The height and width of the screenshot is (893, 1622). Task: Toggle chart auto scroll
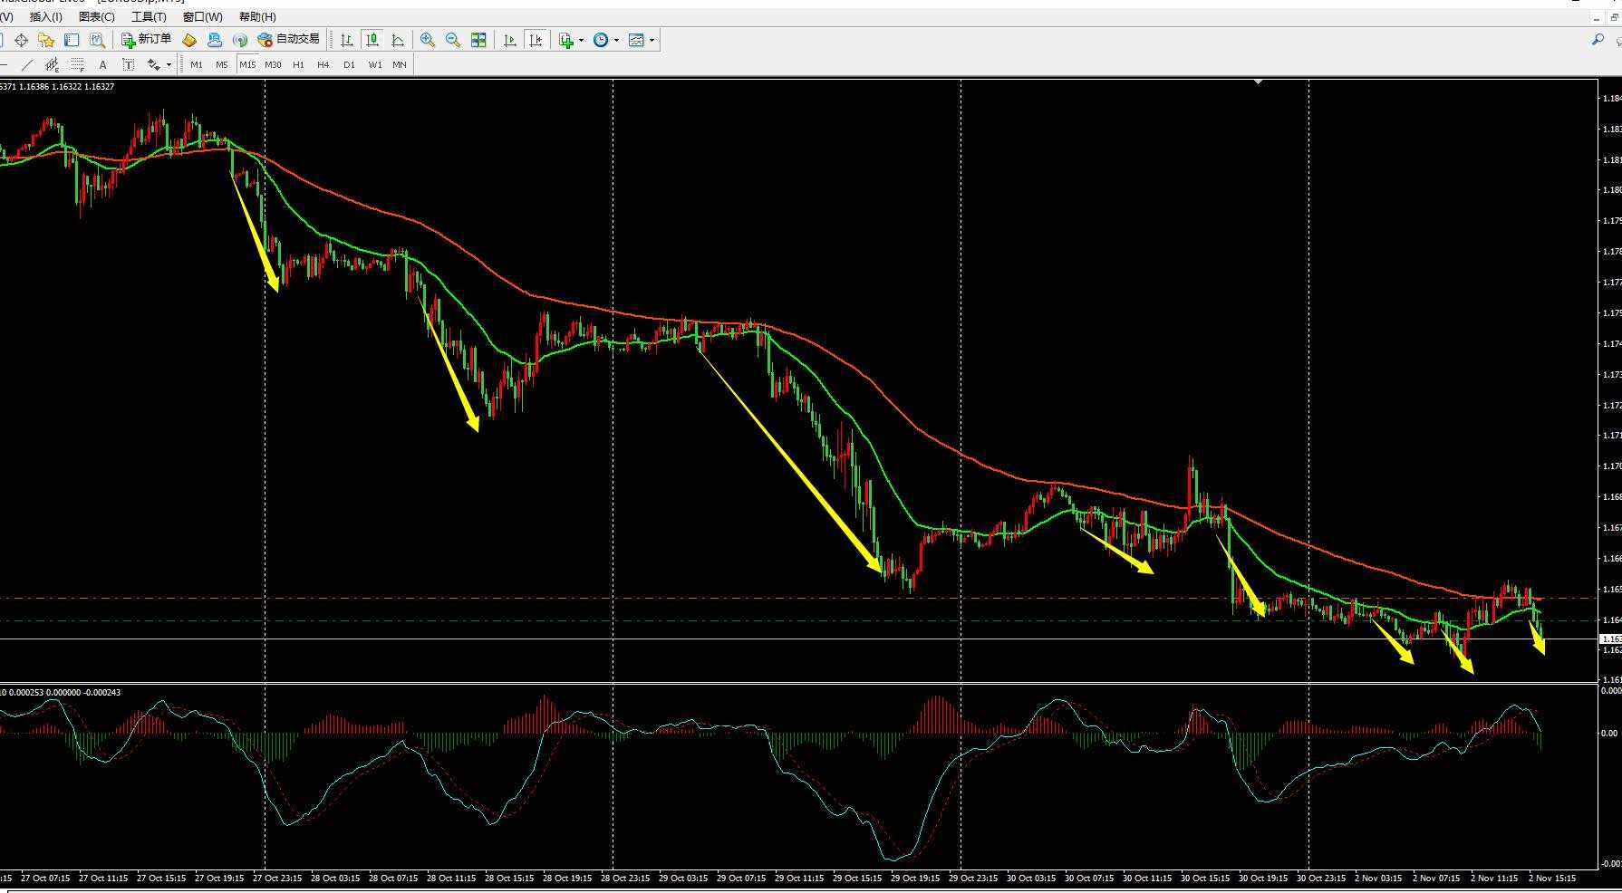(510, 40)
